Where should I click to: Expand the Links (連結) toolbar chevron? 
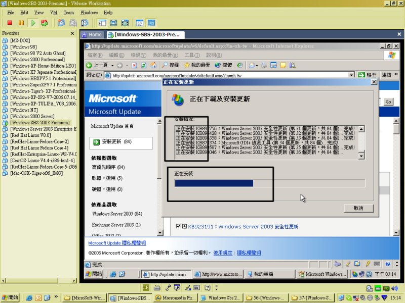point(396,74)
